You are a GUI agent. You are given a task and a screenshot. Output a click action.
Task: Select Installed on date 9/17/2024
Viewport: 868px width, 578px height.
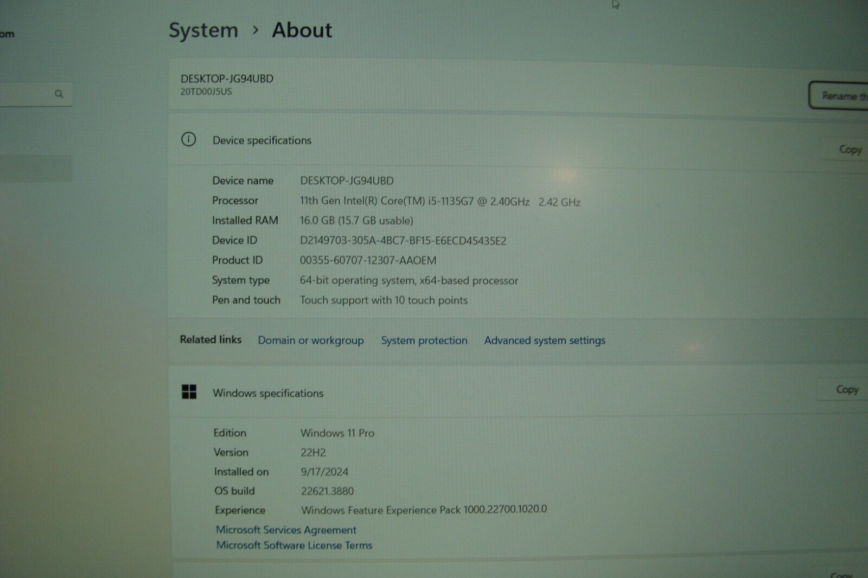coord(324,472)
